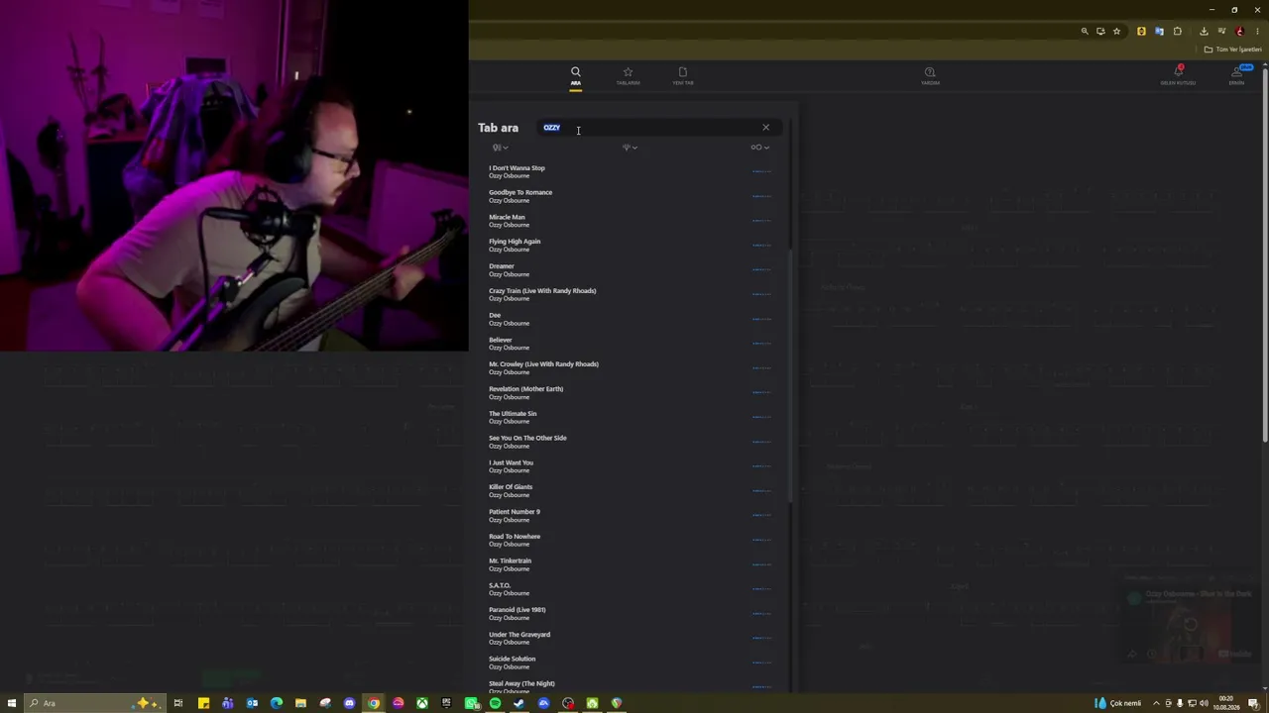Click Chrome's zoom magnifier icon
1269x713 pixels.
[x=1085, y=32]
